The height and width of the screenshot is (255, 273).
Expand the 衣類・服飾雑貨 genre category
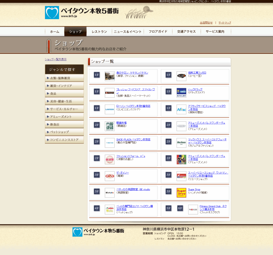pyautogui.click(x=64, y=78)
